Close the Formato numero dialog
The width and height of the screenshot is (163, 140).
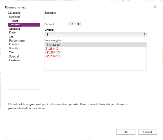tap(155, 7)
